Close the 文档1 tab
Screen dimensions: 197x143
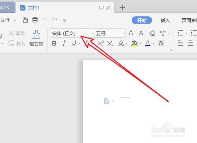click(x=108, y=8)
